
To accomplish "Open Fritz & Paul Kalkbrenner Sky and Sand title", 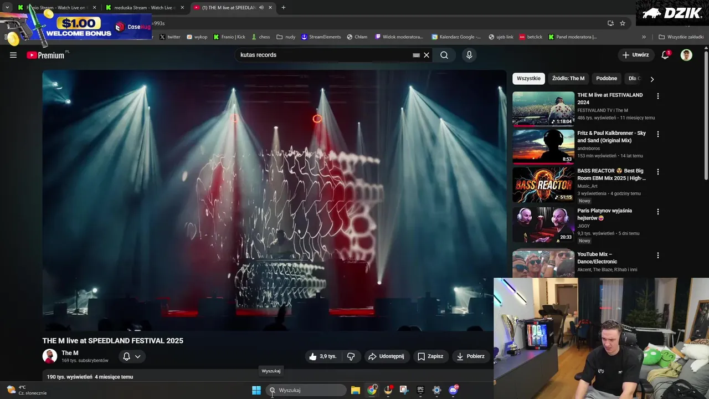I will click(612, 137).
